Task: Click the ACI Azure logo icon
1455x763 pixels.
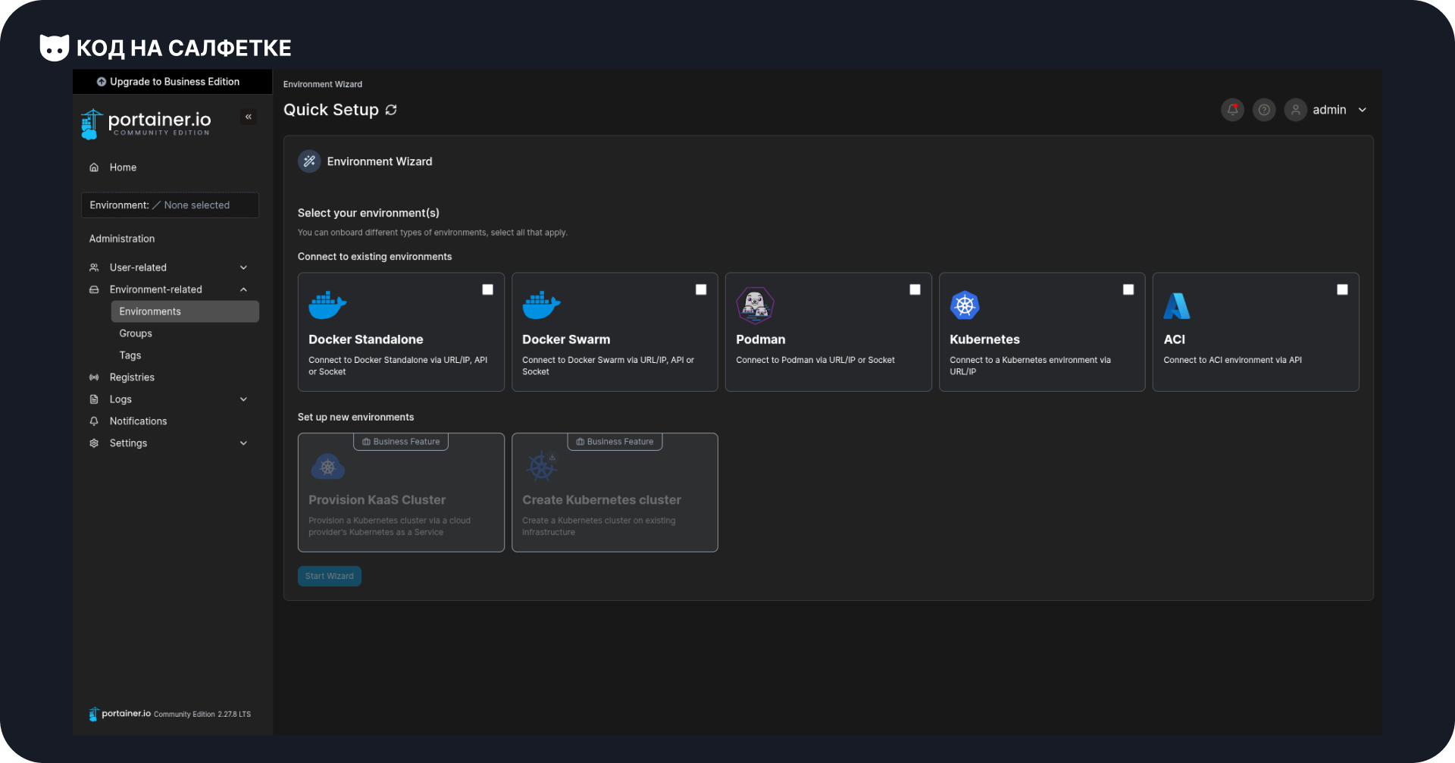Action: 1177,305
